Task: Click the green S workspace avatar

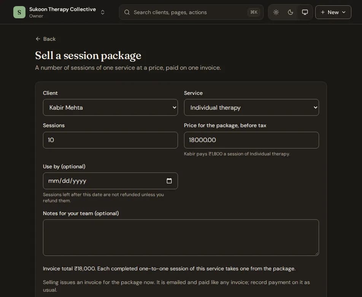Action: tap(19, 12)
